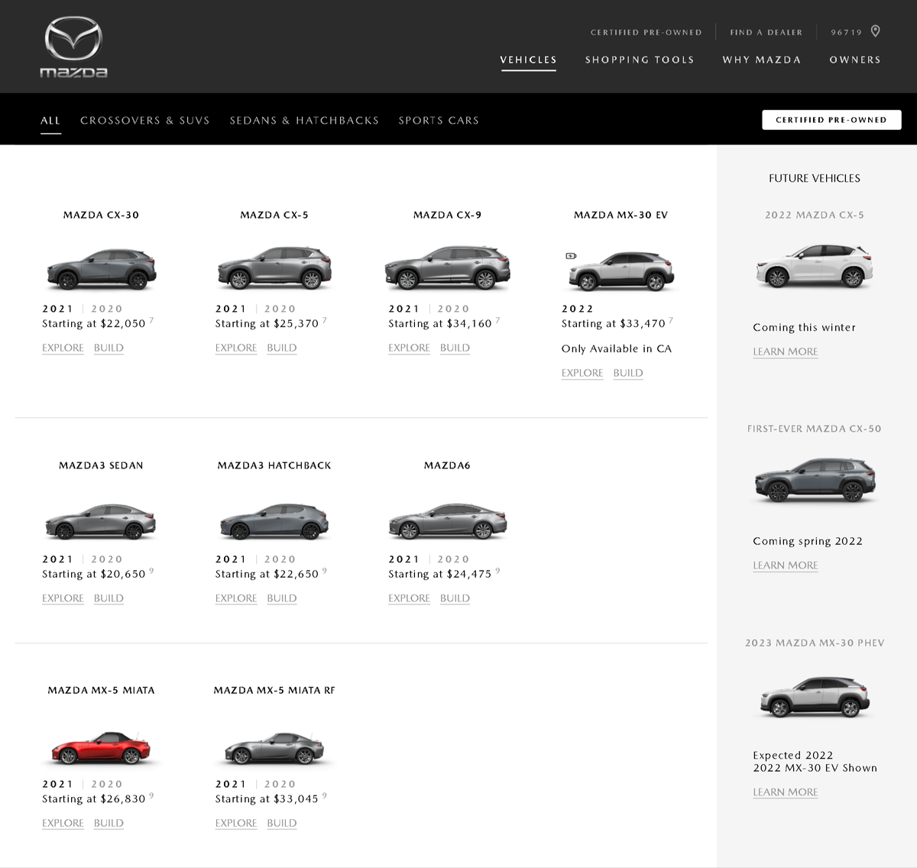
Task: Explore the Mazda CX-9
Action: pos(409,348)
